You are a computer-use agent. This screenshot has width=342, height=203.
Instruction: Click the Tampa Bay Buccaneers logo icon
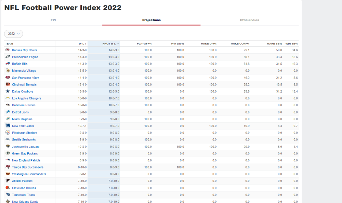click(x=8, y=167)
